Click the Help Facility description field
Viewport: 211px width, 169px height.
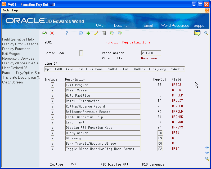103,96
